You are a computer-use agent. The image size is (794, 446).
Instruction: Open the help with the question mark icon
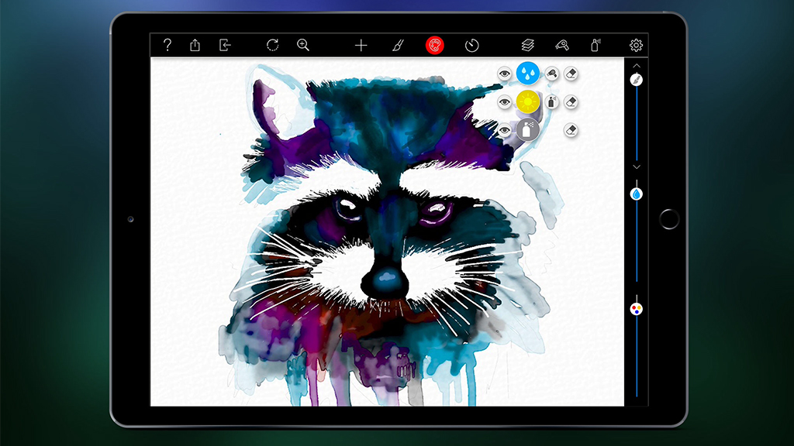click(x=167, y=45)
